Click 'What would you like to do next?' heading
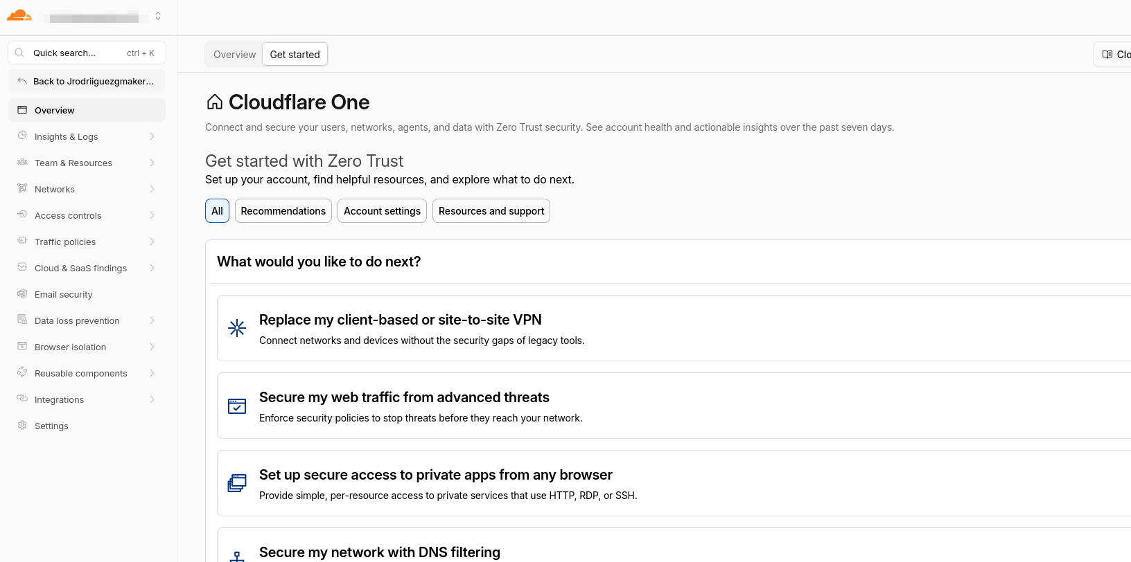The width and height of the screenshot is (1131, 562). point(319,262)
